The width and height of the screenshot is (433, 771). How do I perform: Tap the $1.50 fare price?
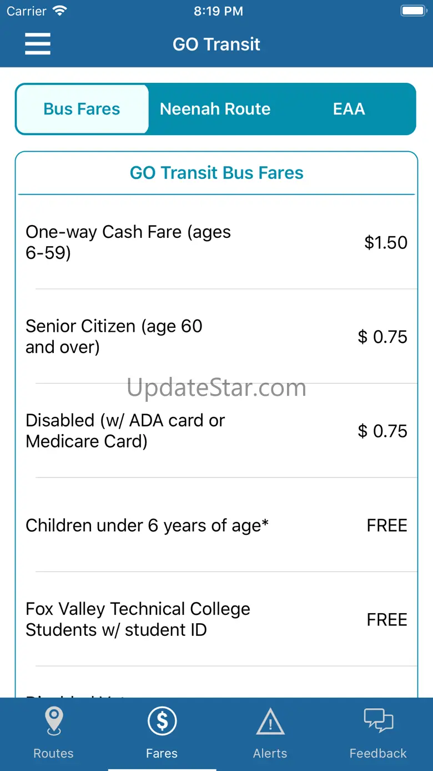[x=386, y=242]
